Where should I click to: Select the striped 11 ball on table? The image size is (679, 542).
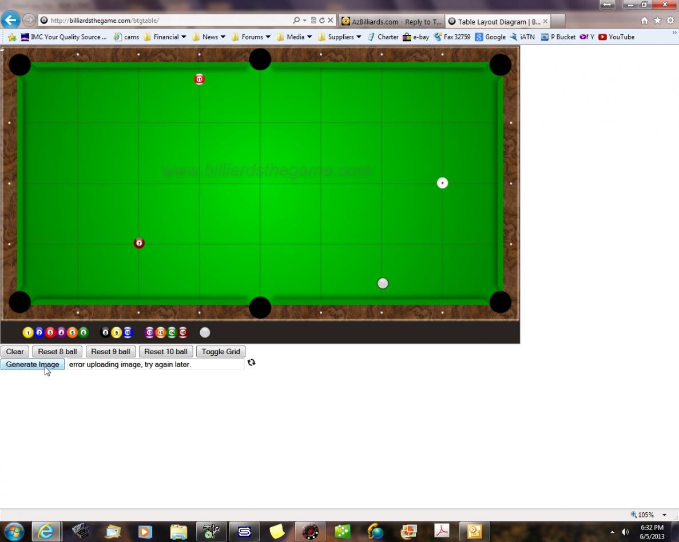pos(199,79)
